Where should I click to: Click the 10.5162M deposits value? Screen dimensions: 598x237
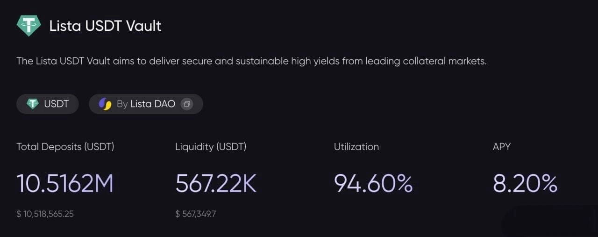click(65, 183)
